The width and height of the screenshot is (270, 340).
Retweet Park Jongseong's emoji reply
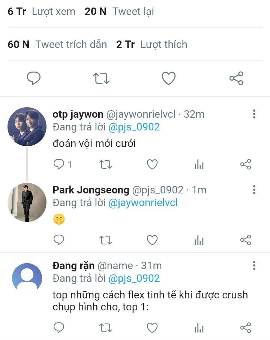[x=105, y=240]
